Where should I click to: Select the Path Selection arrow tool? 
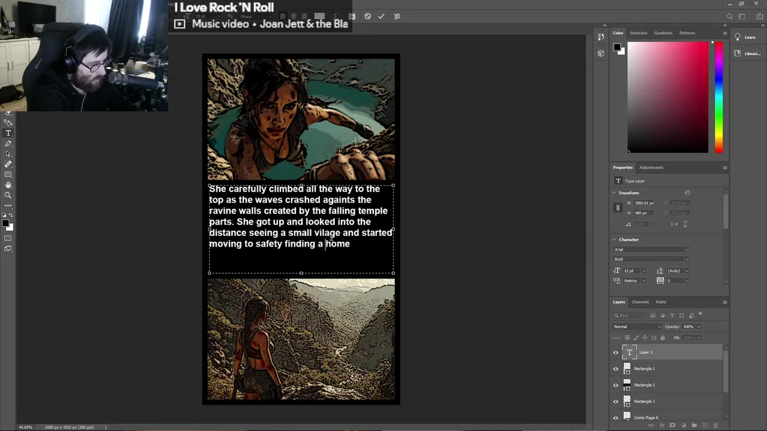tap(8, 154)
